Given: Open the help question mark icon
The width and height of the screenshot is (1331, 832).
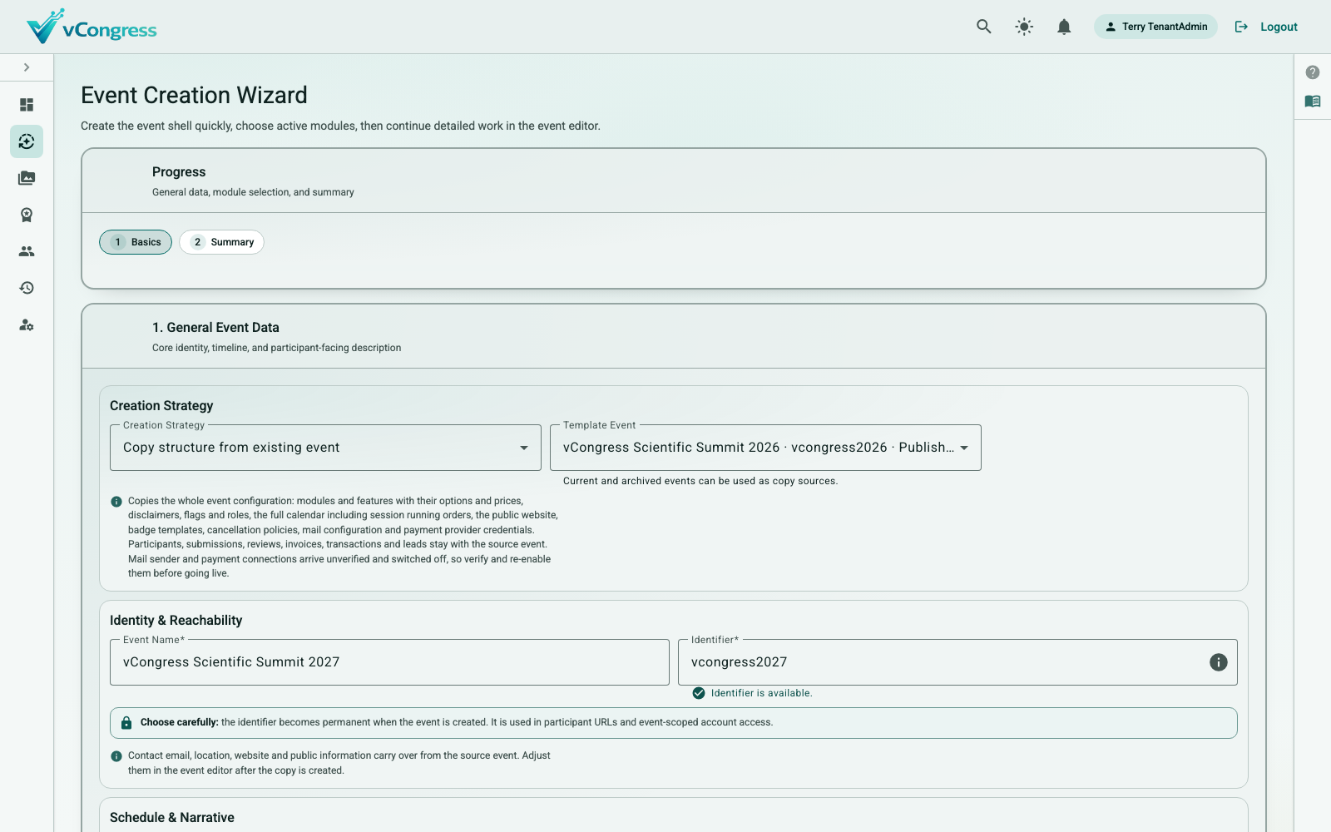Looking at the screenshot, I should [x=1313, y=72].
